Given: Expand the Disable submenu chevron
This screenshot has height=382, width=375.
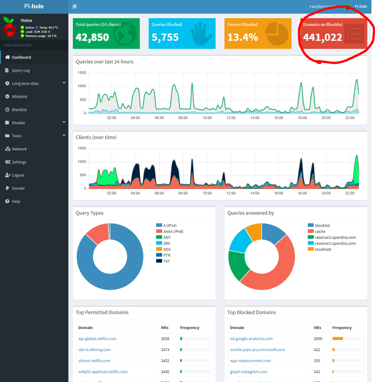Looking at the screenshot, I should (64, 122).
